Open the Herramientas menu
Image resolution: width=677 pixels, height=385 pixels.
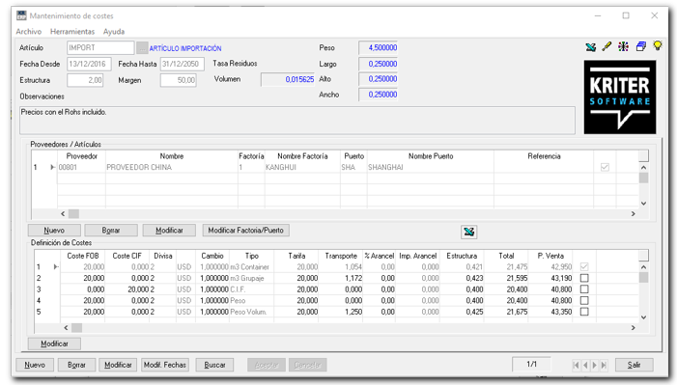click(72, 32)
